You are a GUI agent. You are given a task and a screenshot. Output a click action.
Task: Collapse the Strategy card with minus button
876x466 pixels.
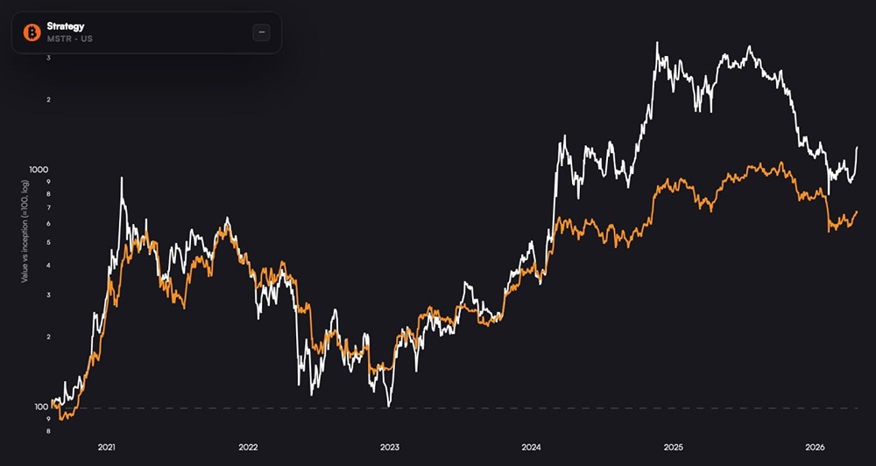[261, 32]
